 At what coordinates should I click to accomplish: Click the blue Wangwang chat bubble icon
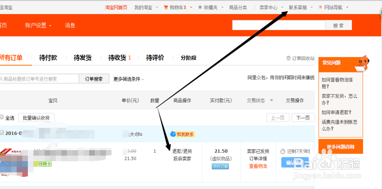[173, 134]
